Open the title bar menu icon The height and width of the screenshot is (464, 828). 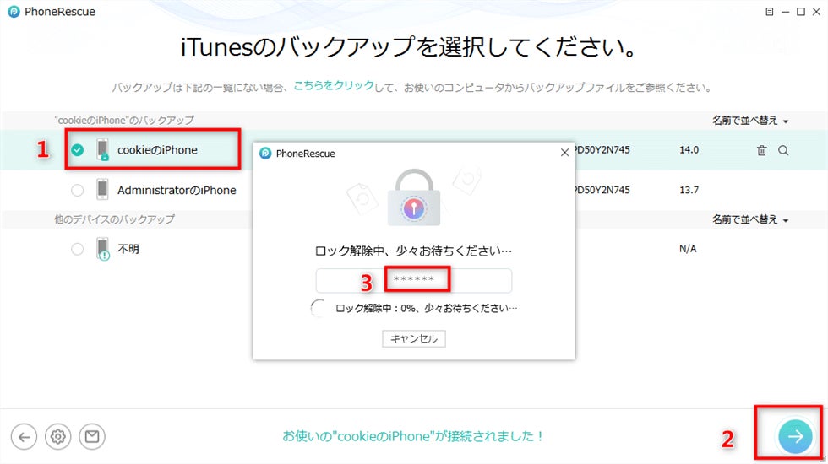click(x=770, y=12)
